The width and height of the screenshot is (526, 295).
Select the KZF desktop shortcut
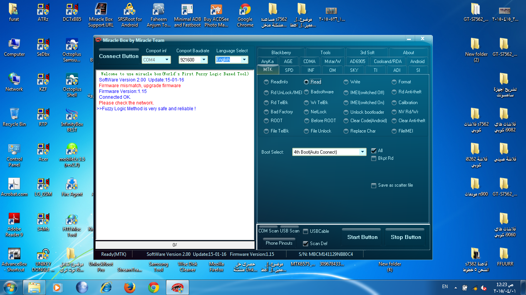[43, 83]
